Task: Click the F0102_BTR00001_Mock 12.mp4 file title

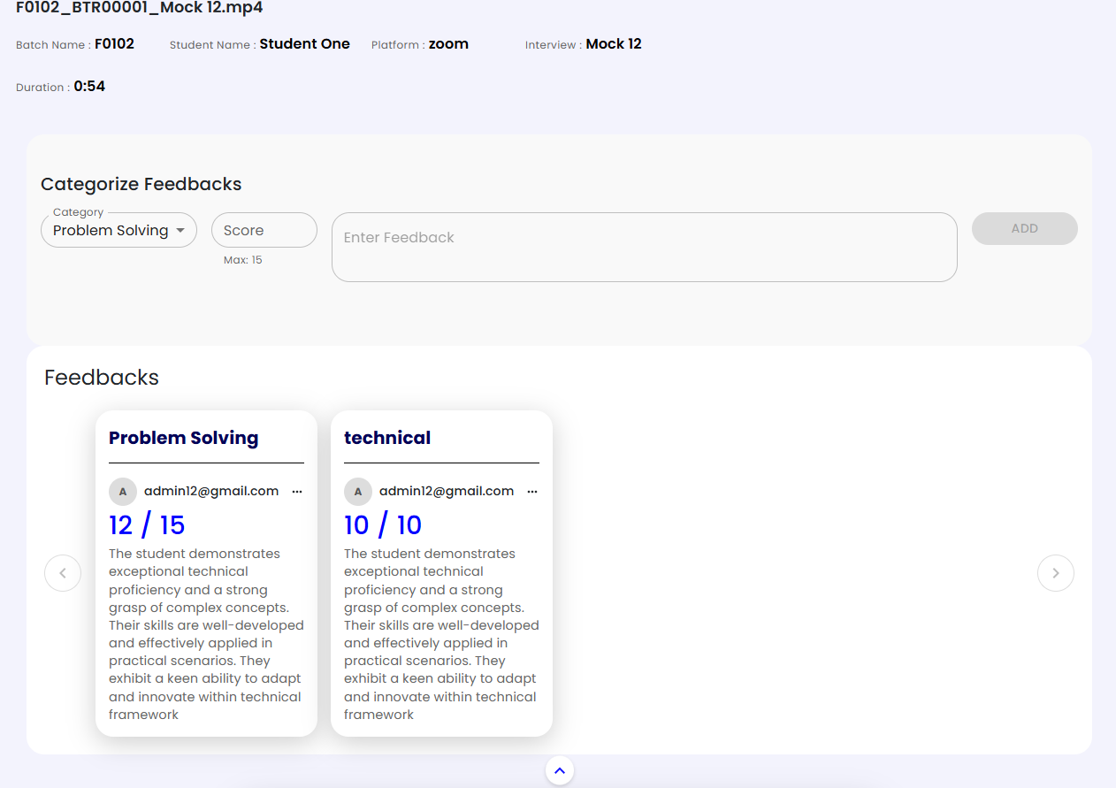Action: tap(140, 8)
